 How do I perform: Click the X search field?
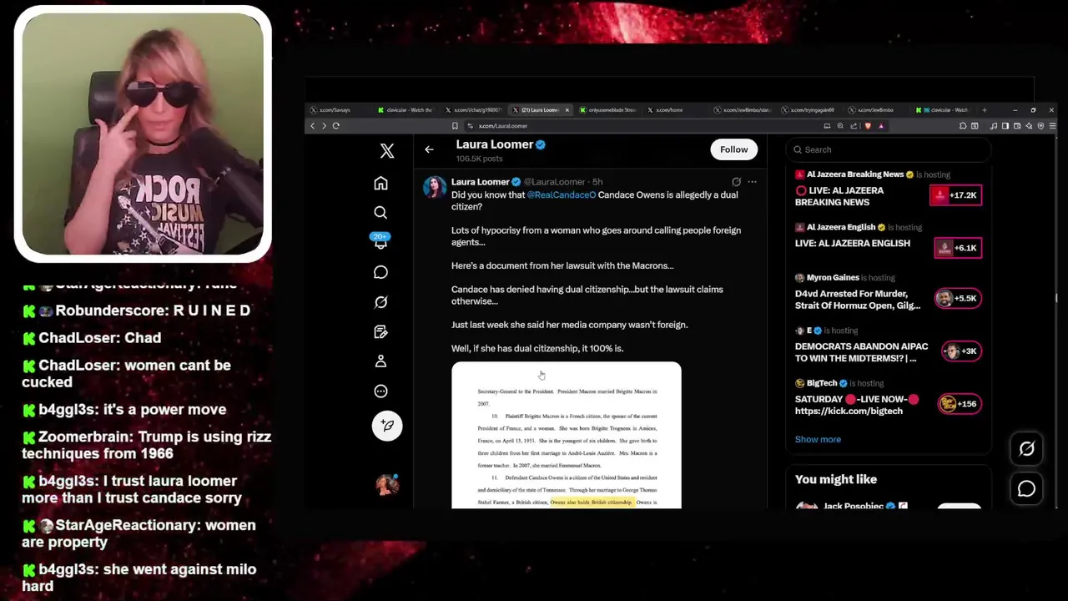889,149
